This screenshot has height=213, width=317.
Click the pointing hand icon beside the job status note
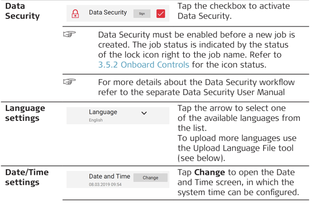[70, 35]
